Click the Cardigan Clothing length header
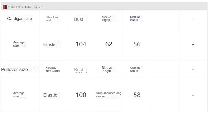 click(x=135, y=18)
